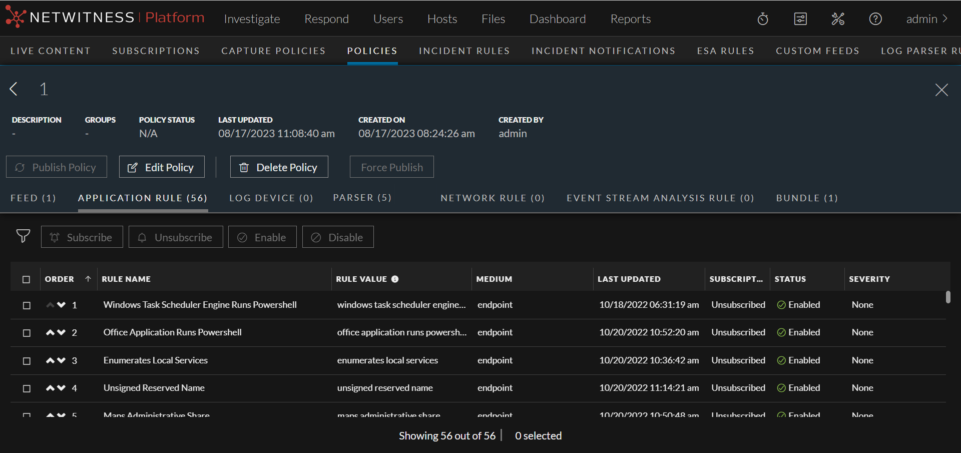
Task: Open the Incident Rules tab
Action: (464, 51)
